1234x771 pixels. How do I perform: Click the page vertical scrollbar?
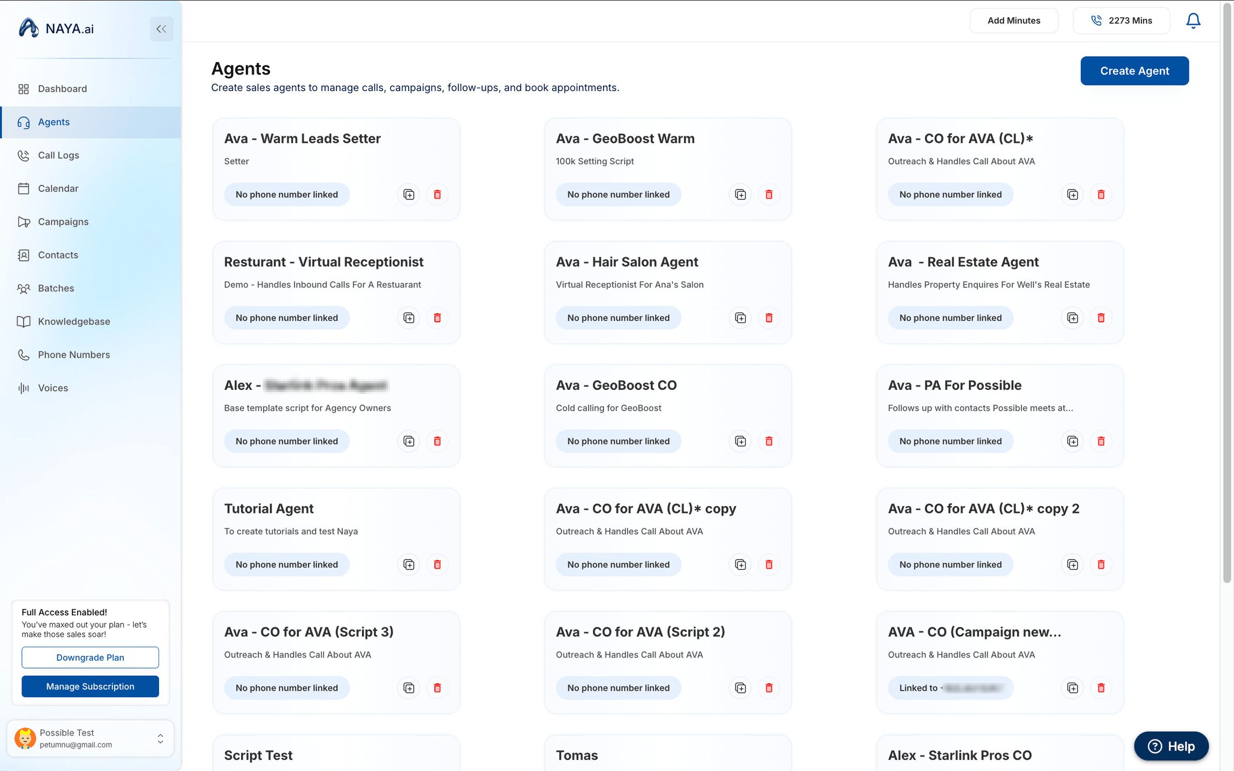pos(1227,292)
